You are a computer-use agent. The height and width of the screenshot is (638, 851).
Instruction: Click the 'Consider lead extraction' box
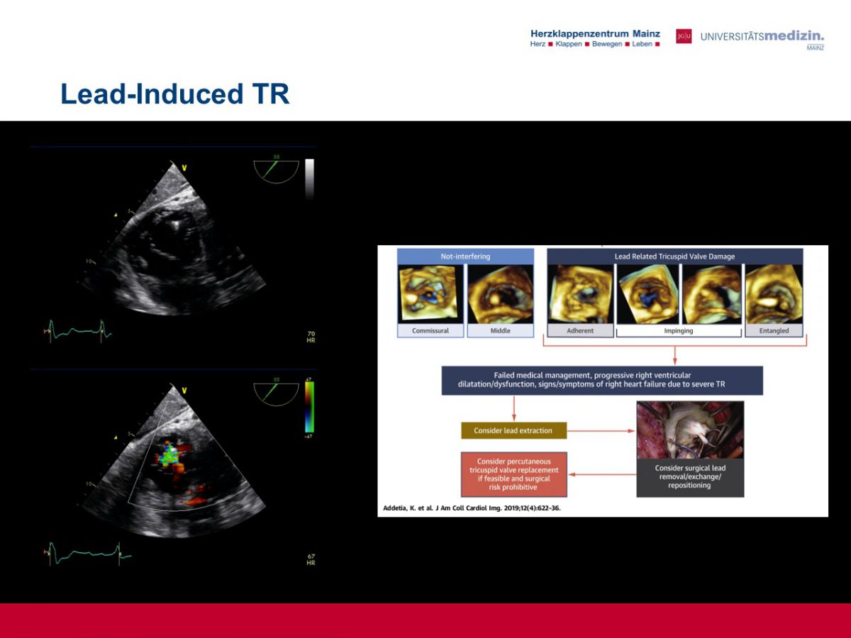tap(513, 430)
